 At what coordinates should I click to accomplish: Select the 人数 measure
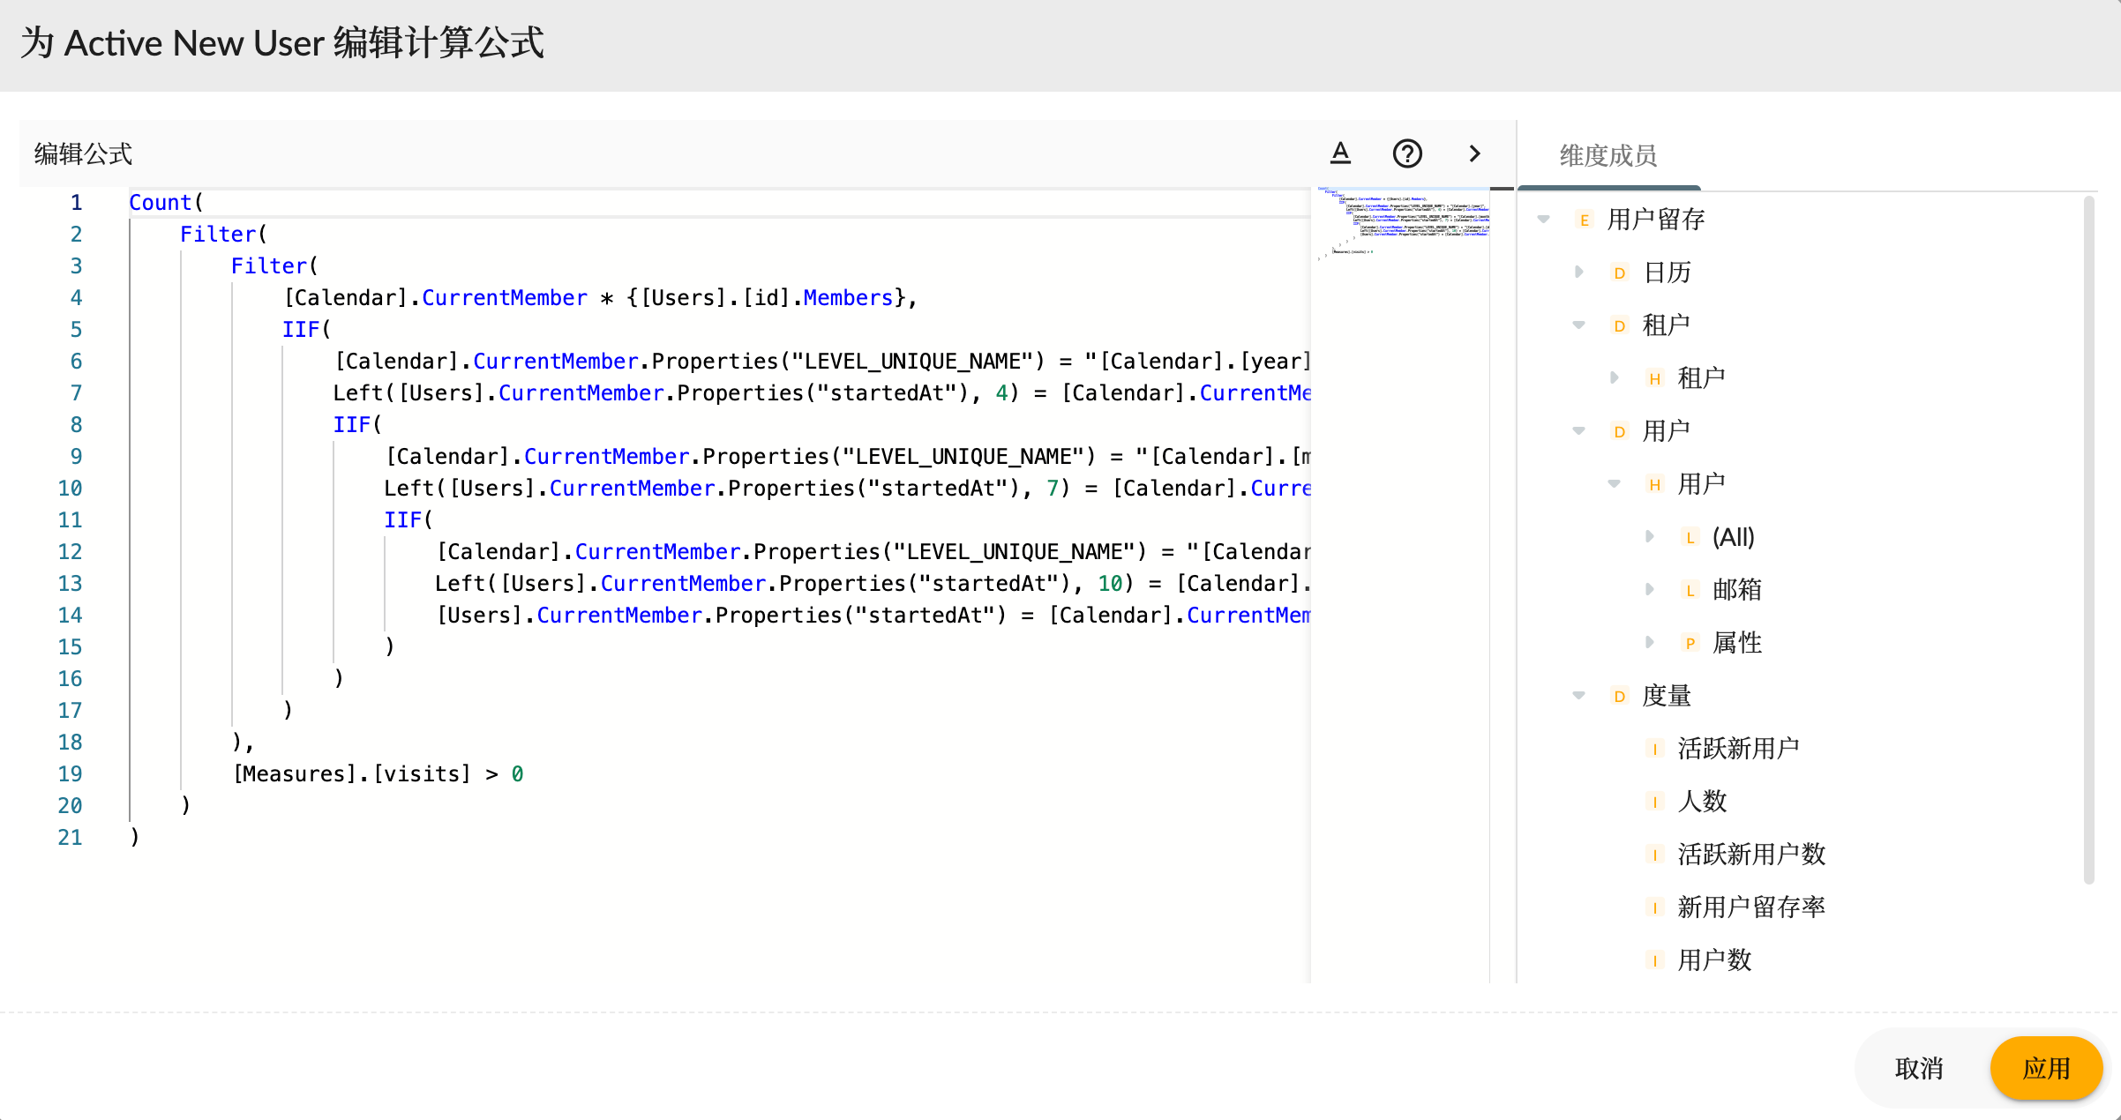tap(1703, 801)
